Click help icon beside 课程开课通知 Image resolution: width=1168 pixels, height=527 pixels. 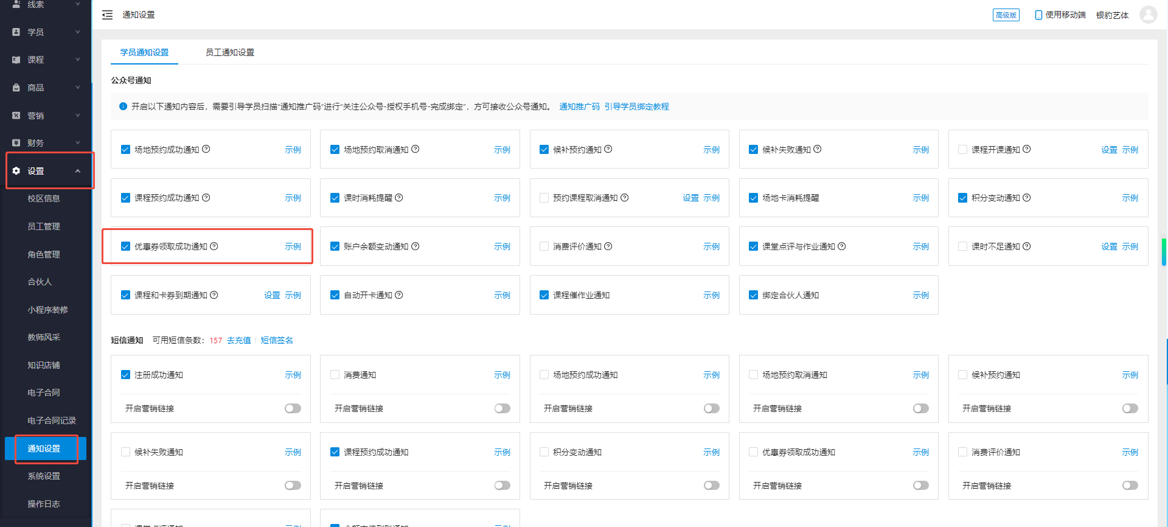(x=1027, y=149)
